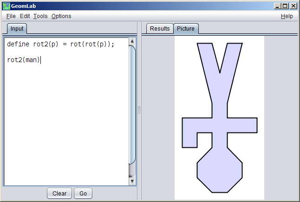Viewport: 300px width, 202px height.
Task: Click the upside-down man picture
Action: [x=220, y=118]
